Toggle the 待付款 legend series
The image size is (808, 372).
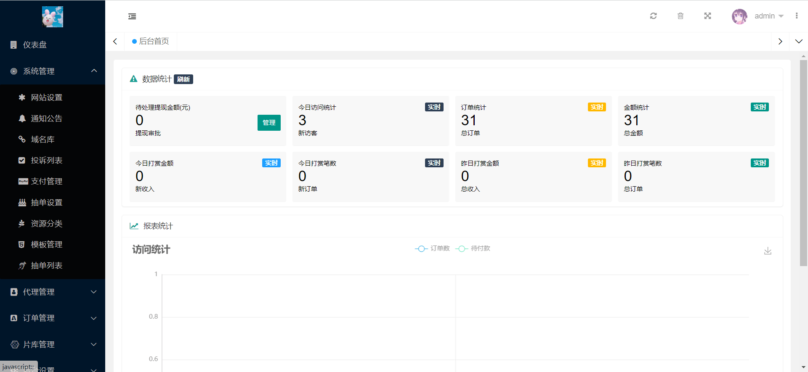[473, 248]
